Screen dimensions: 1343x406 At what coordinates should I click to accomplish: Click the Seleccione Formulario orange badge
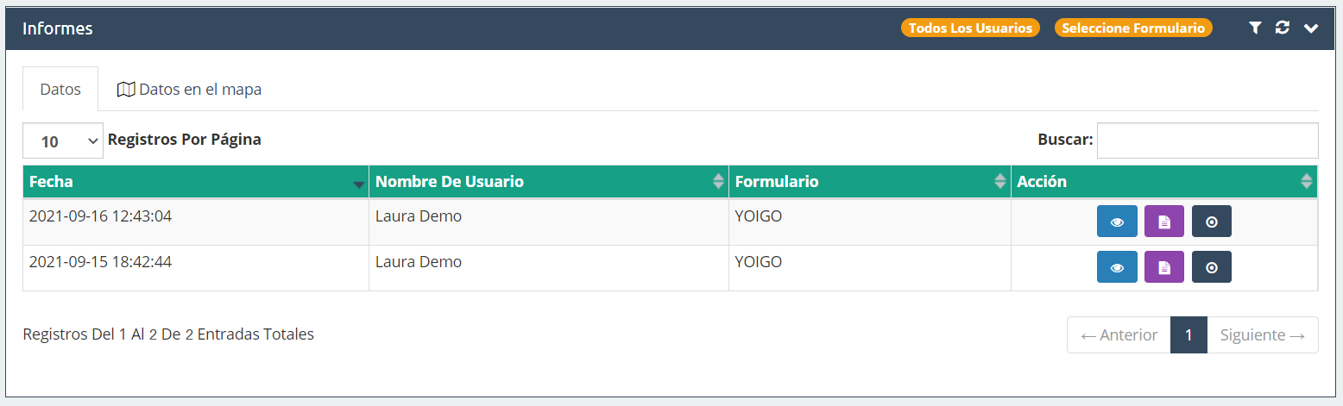point(1133,28)
